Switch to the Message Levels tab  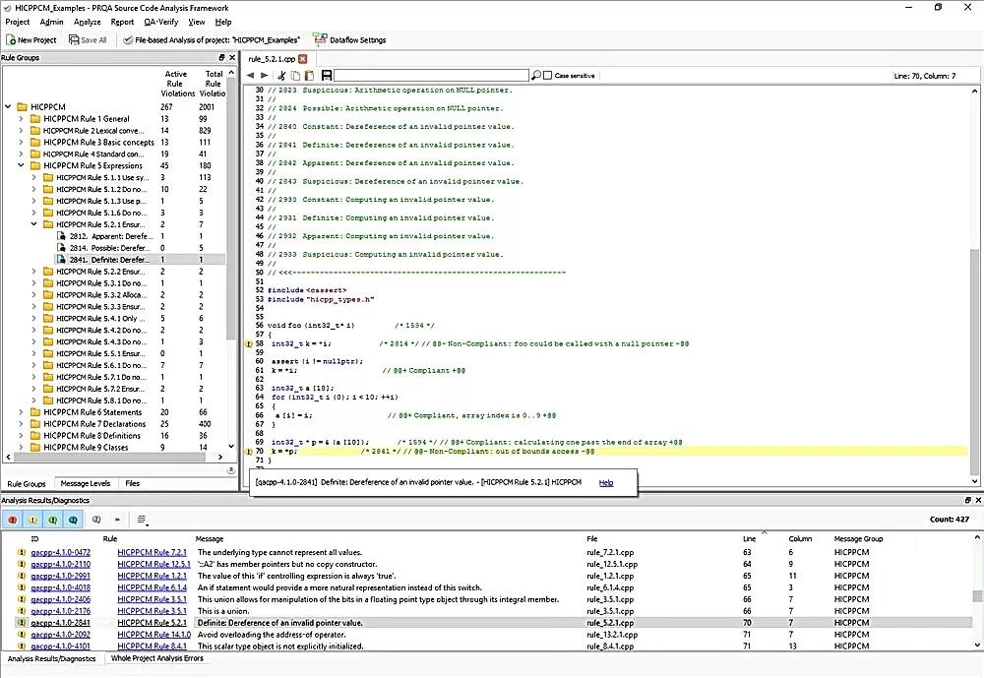pyautogui.click(x=86, y=483)
